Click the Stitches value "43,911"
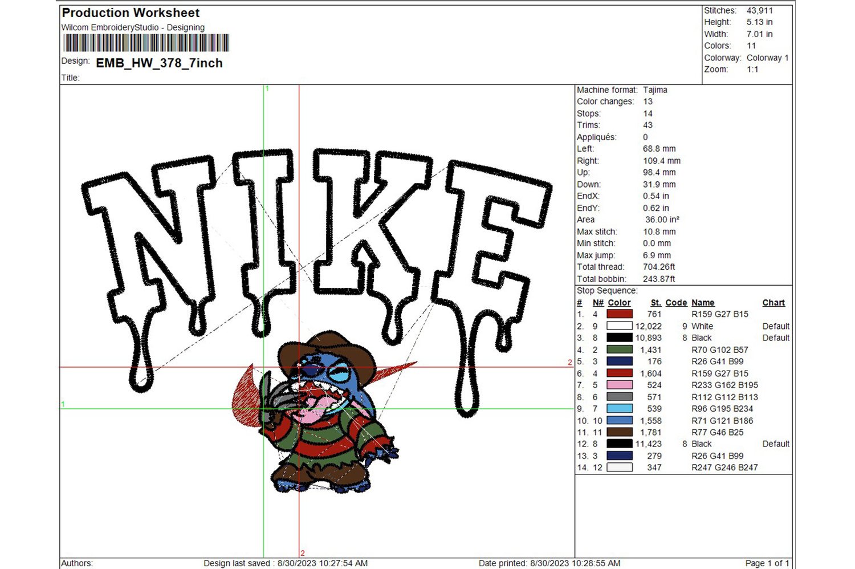Screen dimensions: 855x569 tap(760, 10)
